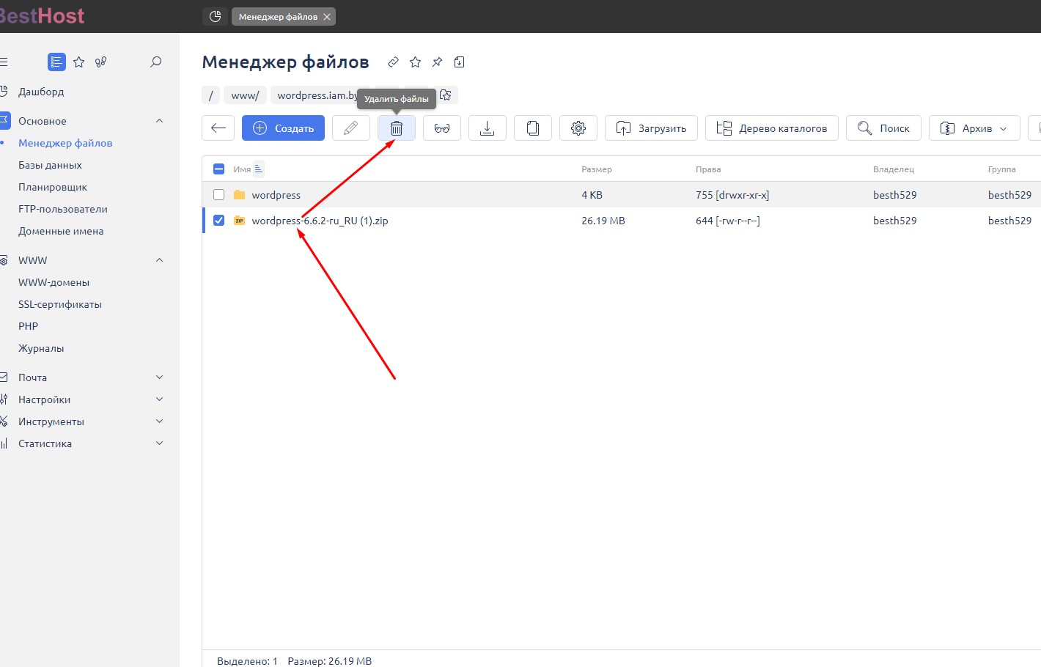Star the file manager page as favorite
This screenshot has height=667, width=1041.
point(416,62)
